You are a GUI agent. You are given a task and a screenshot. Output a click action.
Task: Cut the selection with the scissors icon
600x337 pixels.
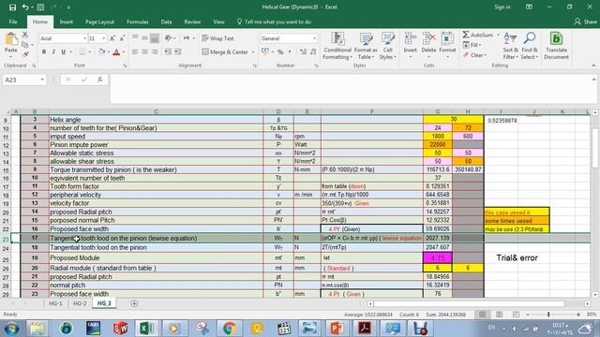25,35
